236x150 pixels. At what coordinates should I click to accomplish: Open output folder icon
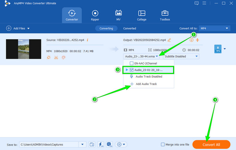coord(92,145)
